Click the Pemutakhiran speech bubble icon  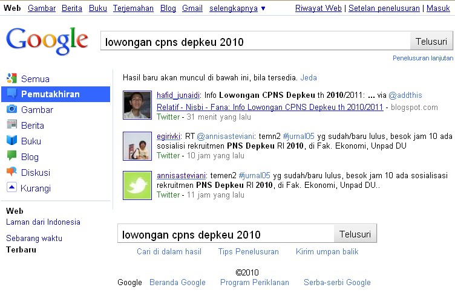11,94
